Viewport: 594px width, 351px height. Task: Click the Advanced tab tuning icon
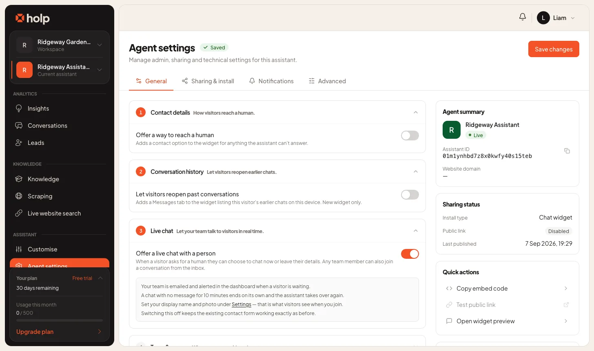click(x=312, y=81)
